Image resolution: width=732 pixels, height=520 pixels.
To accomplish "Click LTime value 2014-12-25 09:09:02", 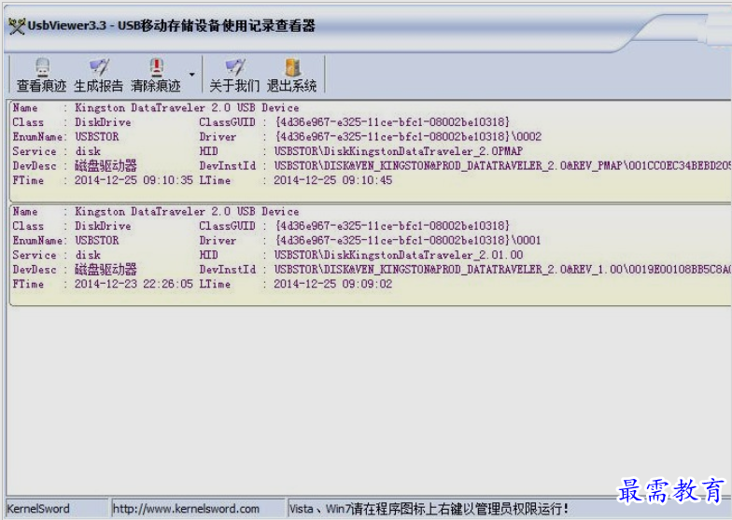I will pyautogui.click(x=332, y=284).
